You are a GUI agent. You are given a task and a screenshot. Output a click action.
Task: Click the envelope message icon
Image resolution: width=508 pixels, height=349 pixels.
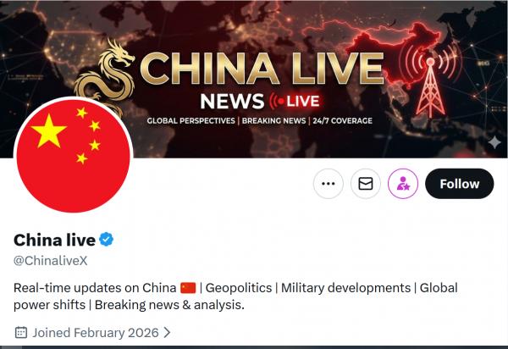[366, 184]
